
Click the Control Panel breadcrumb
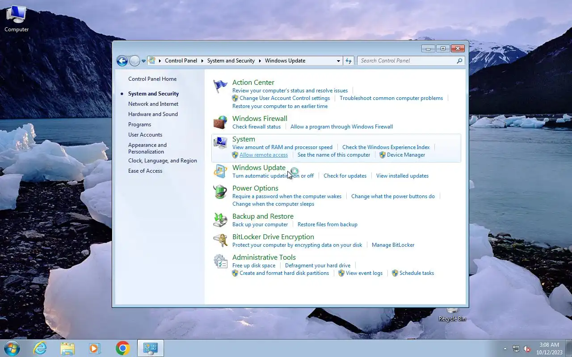tap(181, 61)
